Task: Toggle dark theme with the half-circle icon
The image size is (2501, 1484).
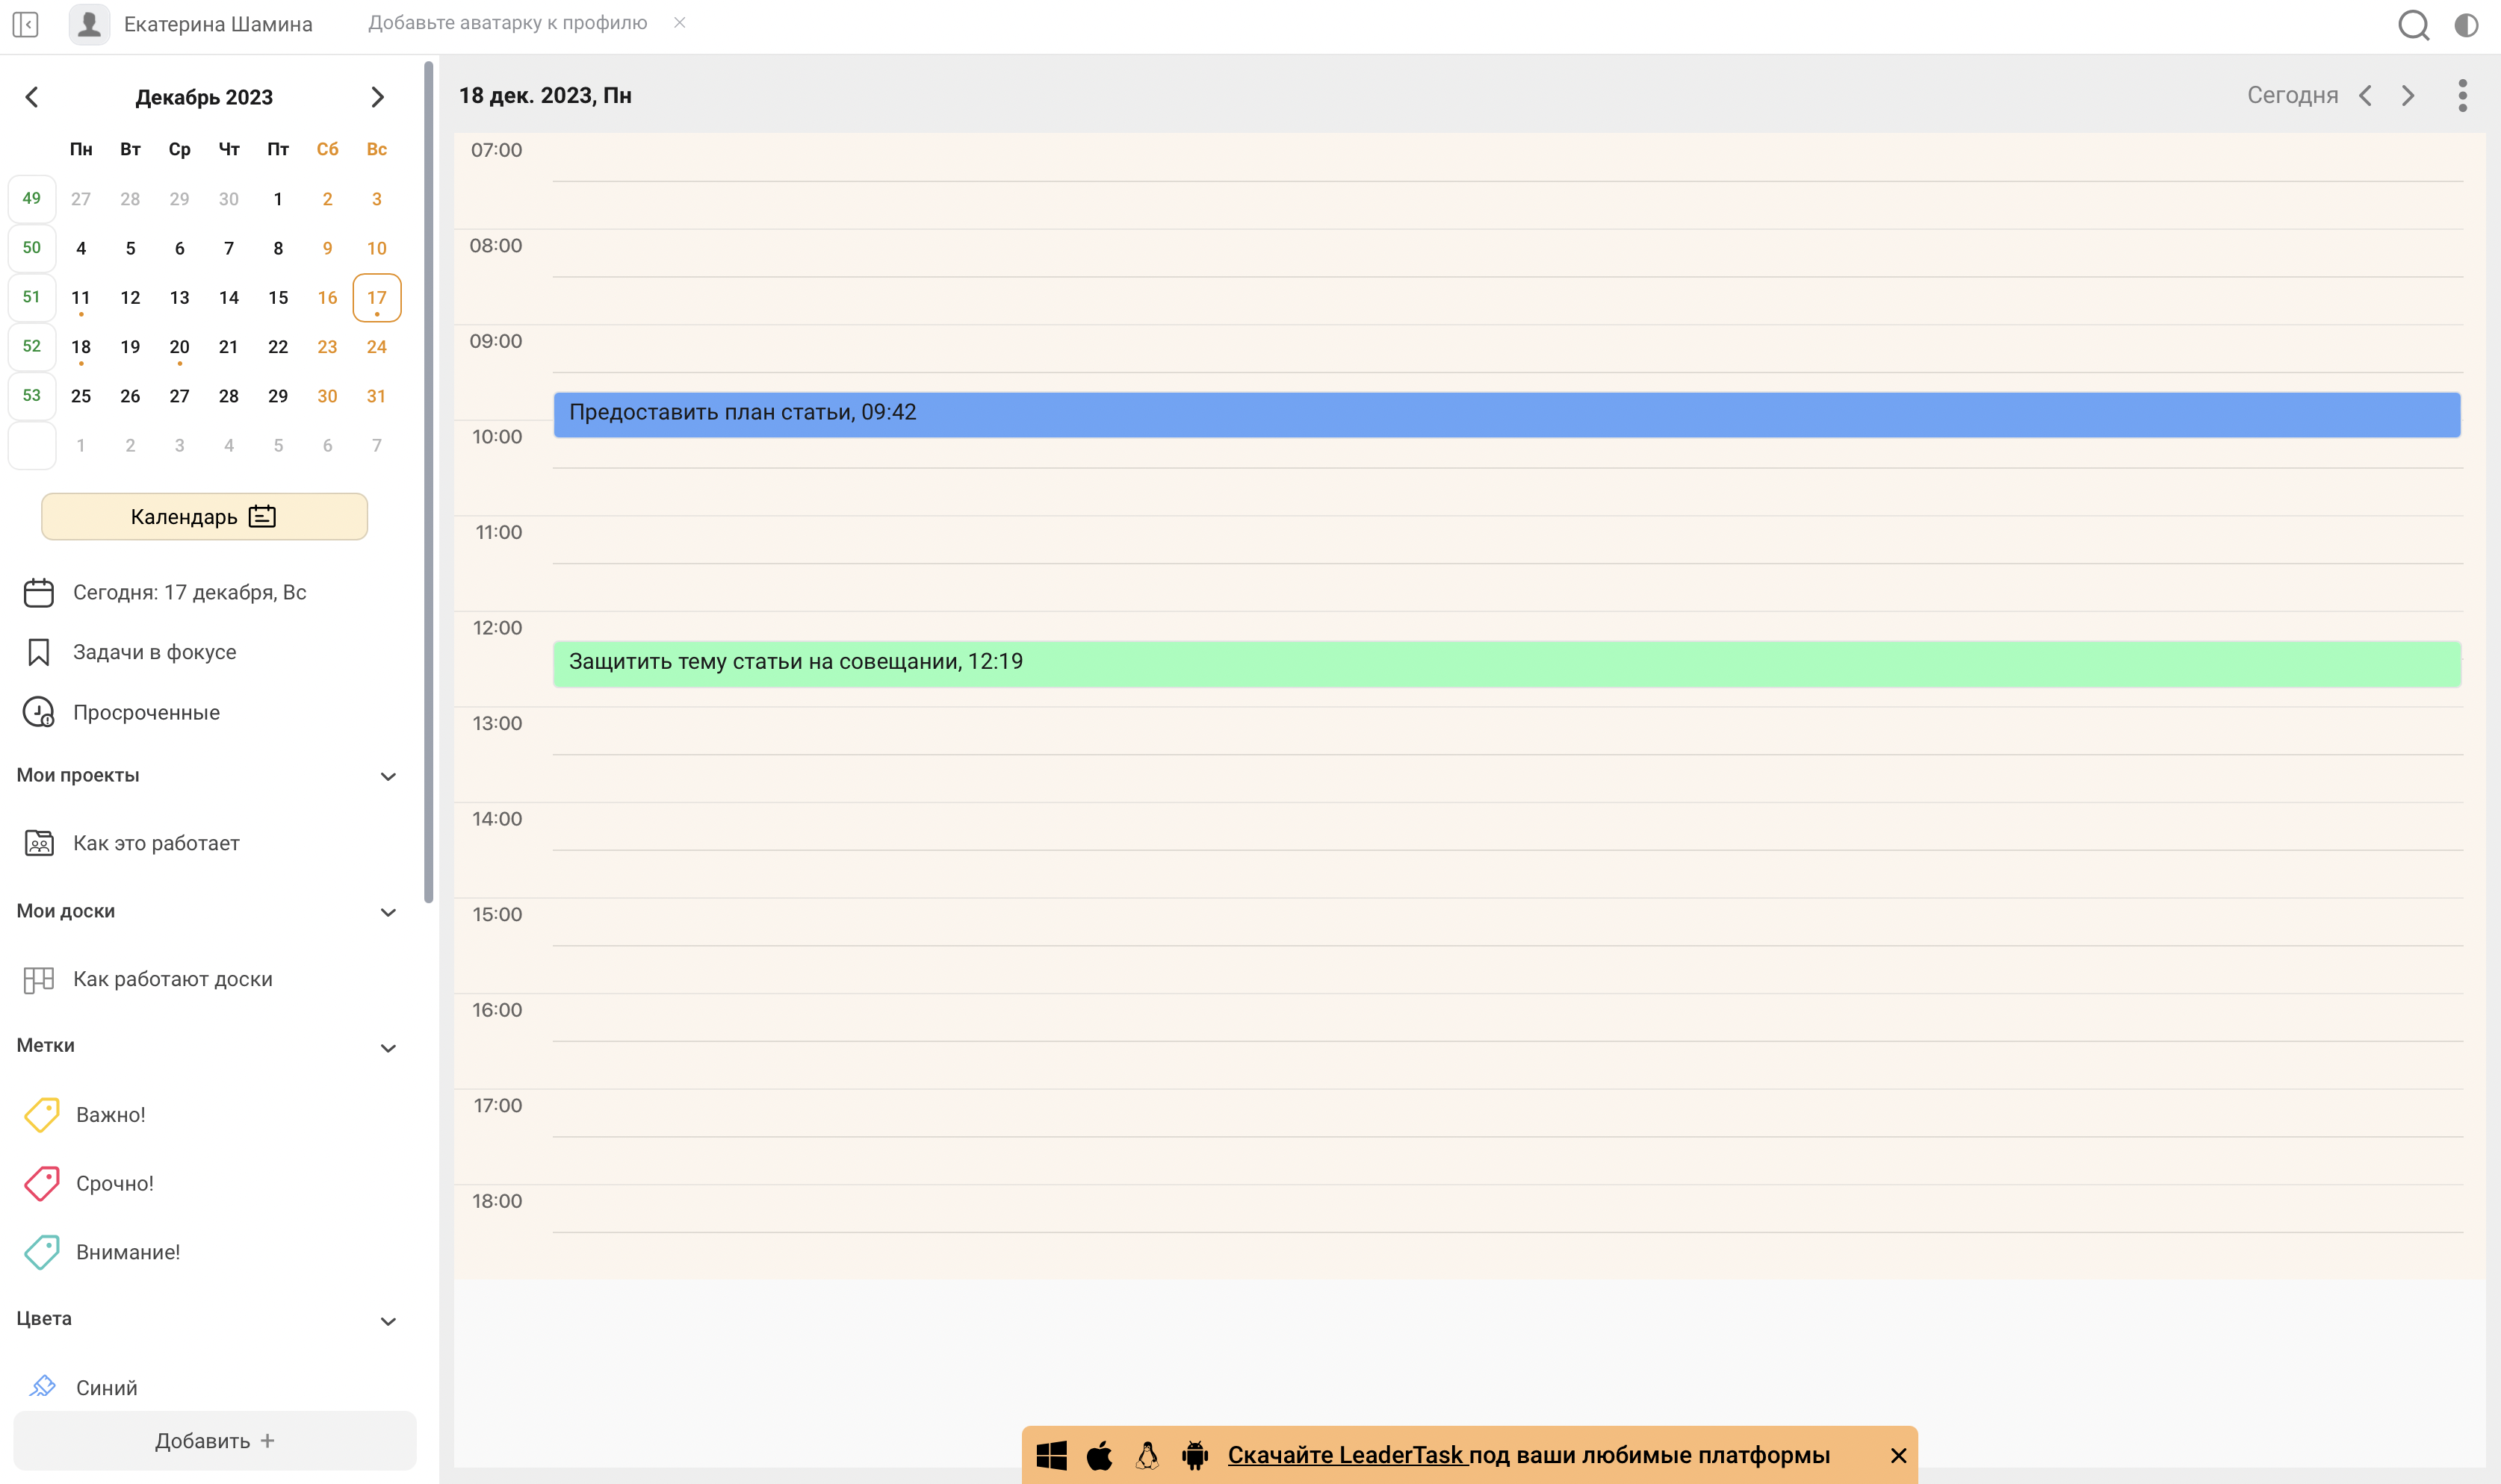Action: coord(2467,25)
